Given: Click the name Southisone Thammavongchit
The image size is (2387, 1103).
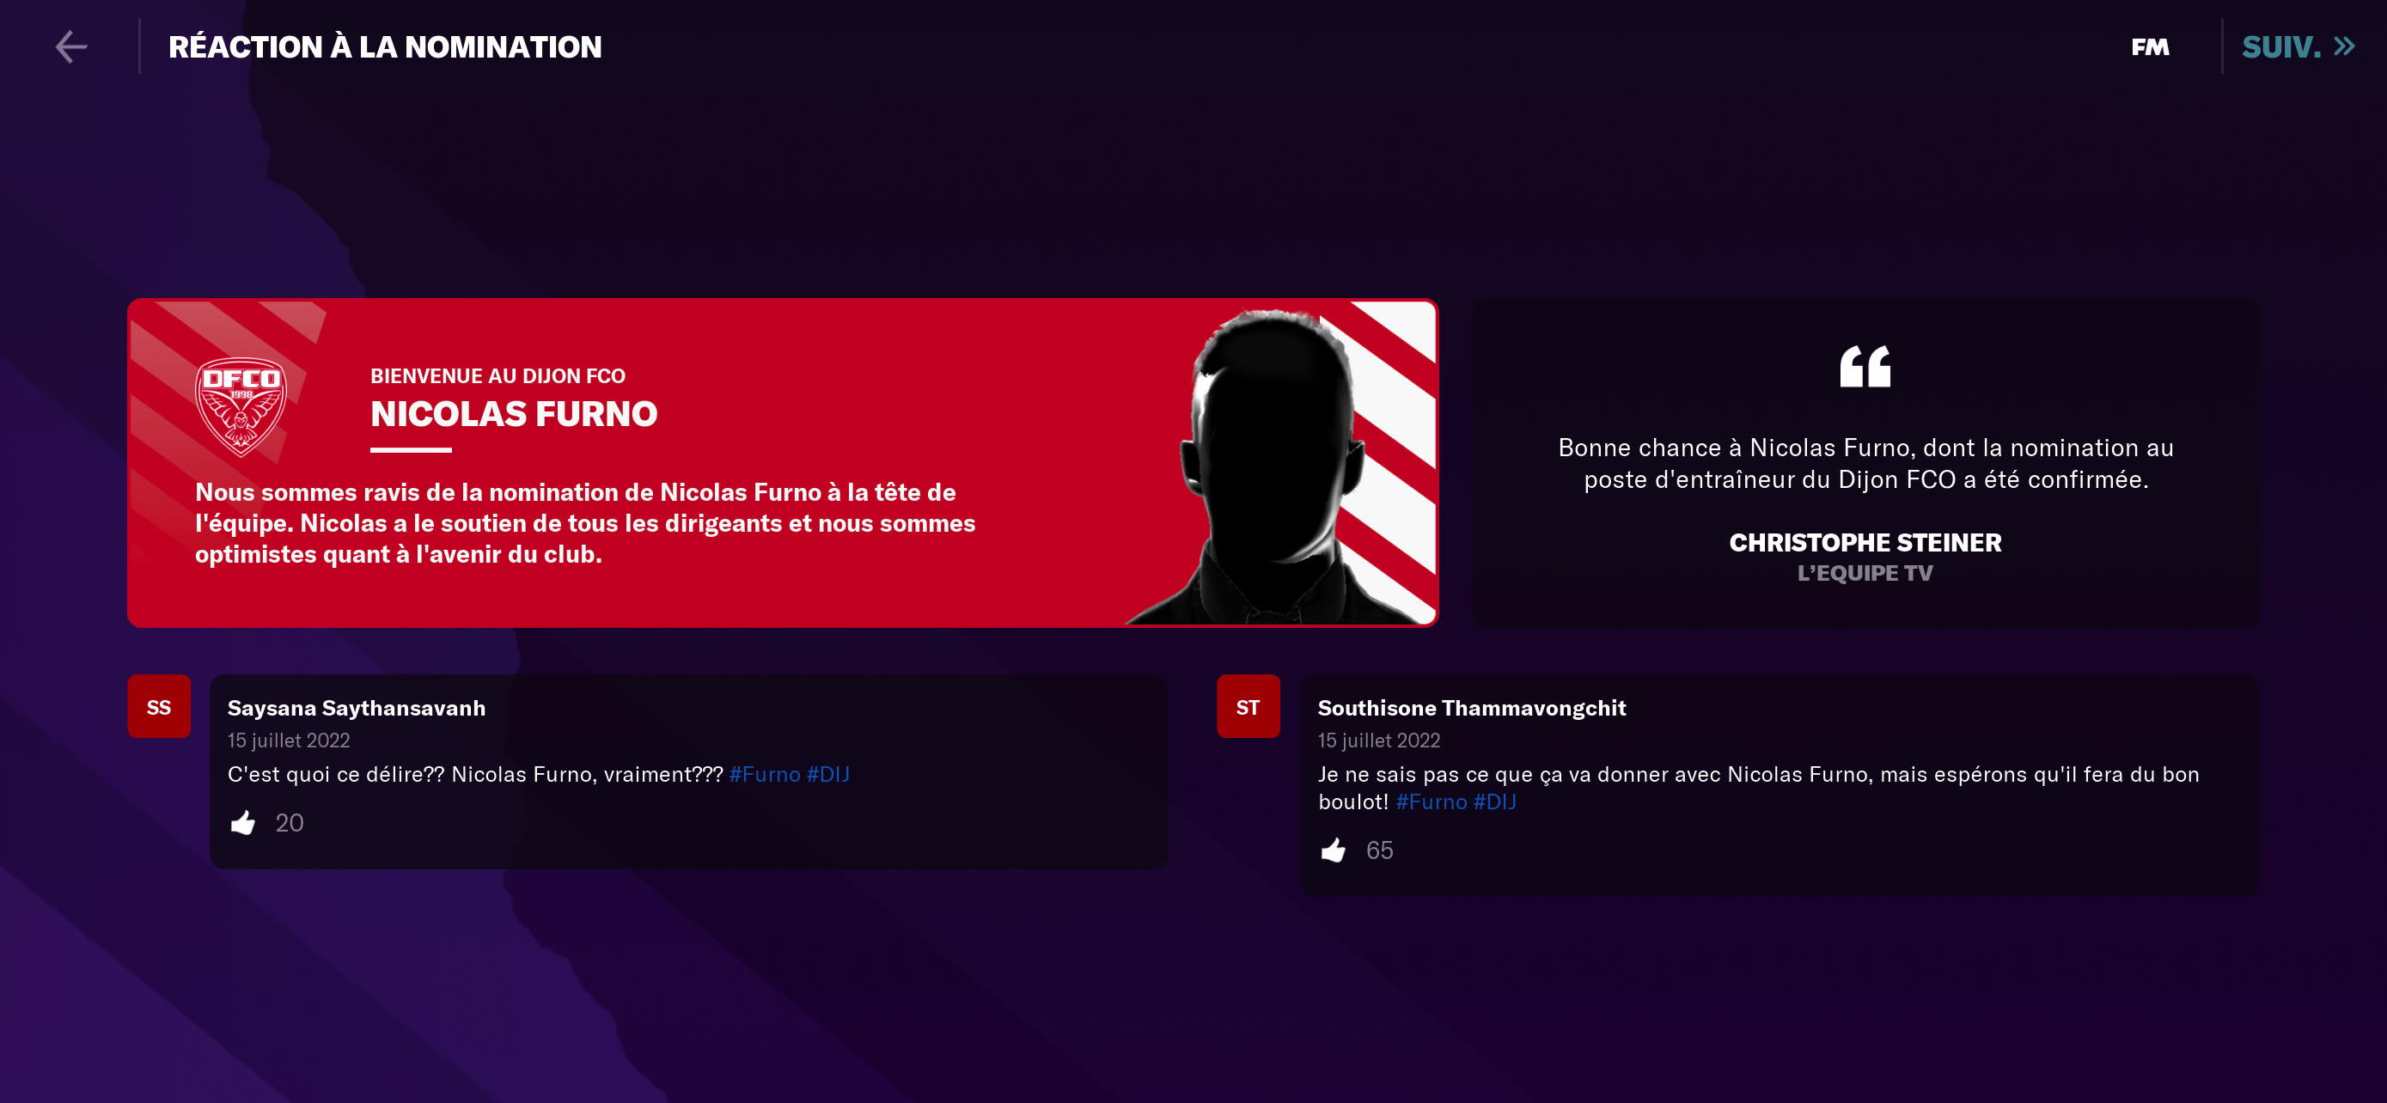Looking at the screenshot, I should [1472, 708].
